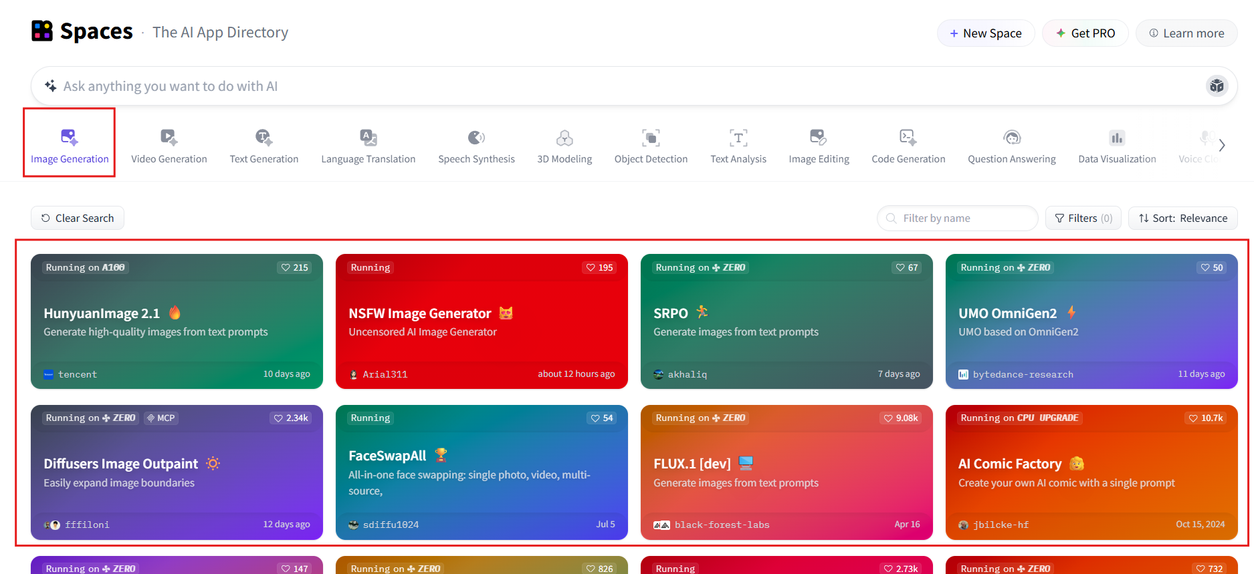Image resolution: width=1254 pixels, height=574 pixels.
Task: Open the Video Generation category
Action: tap(169, 146)
